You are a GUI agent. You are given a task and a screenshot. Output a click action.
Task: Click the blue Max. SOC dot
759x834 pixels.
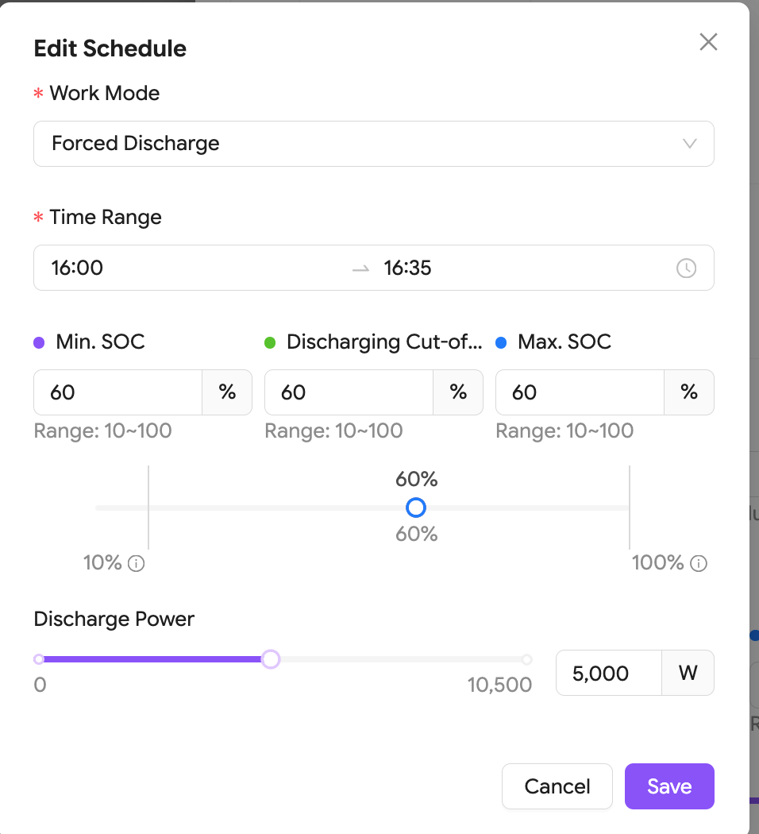[501, 342]
